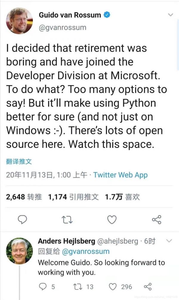
Task: Click the blue verified badge beside Guido's name
Action: (x=107, y=15)
